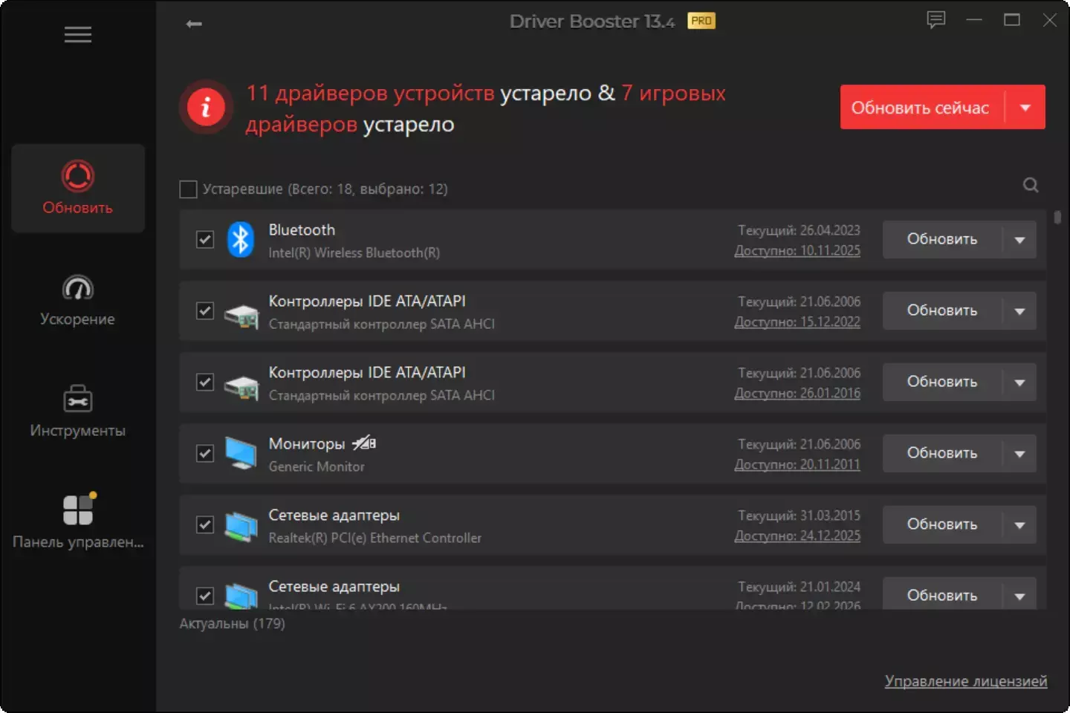
Task: Click Текущий: 21.01.2024 date text
Action: pos(799,587)
